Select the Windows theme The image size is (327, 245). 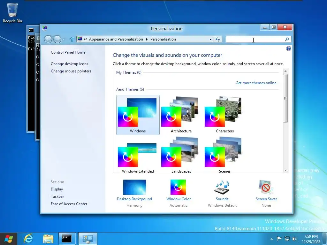click(x=138, y=115)
